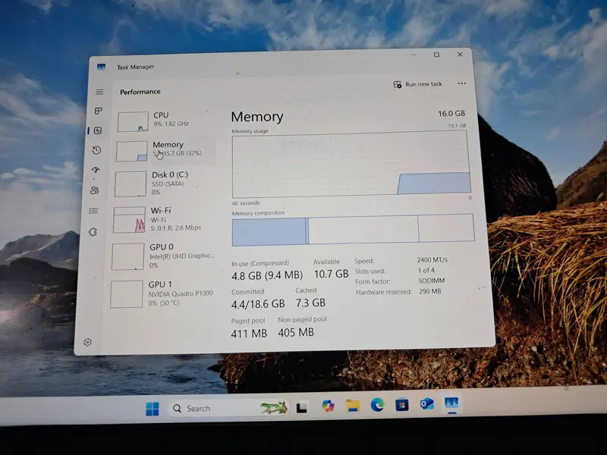This screenshot has width=607, height=455.
Task: Click the Memory usage graph
Action: point(351,164)
